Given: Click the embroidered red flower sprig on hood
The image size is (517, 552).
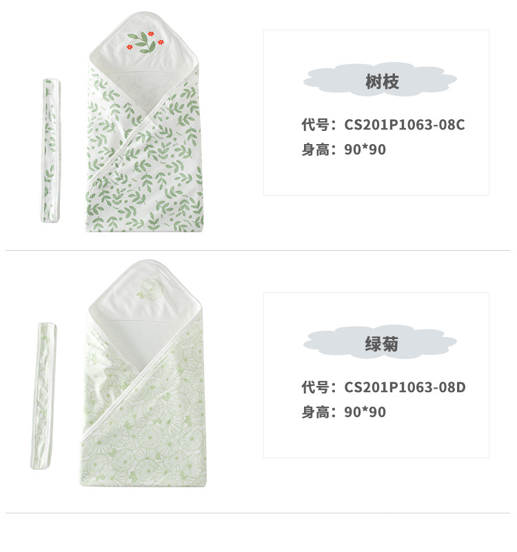Looking at the screenshot, I should pos(145,42).
